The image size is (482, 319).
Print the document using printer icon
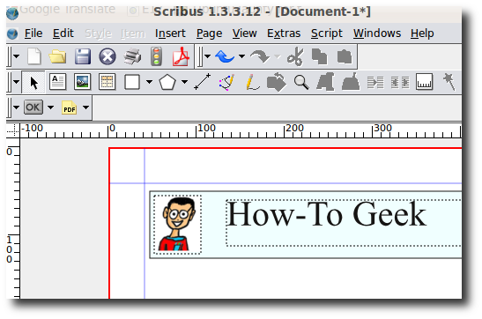pyautogui.click(x=132, y=56)
